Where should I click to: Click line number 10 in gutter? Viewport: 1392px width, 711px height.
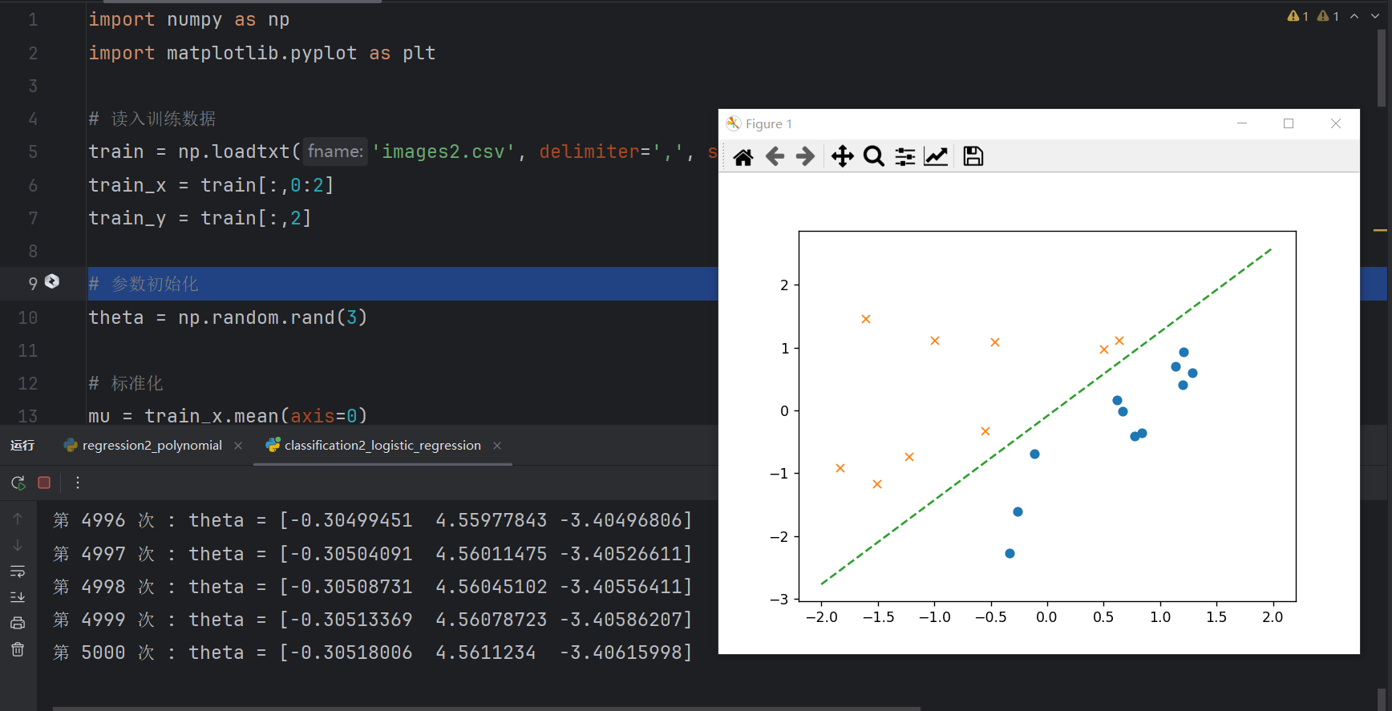(28, 317)
